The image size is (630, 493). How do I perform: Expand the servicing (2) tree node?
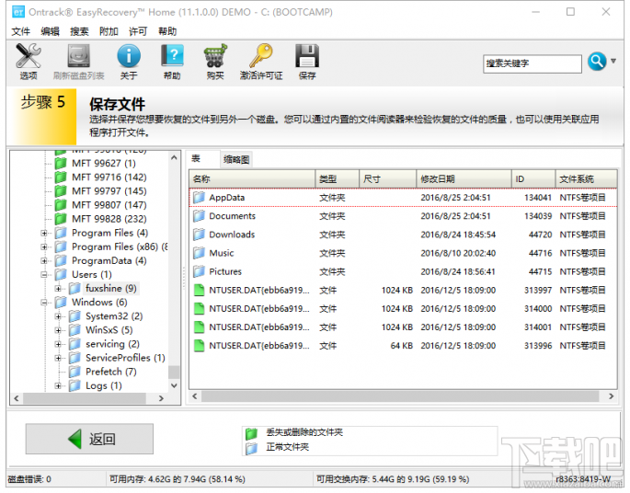click(x=58, y=344)
